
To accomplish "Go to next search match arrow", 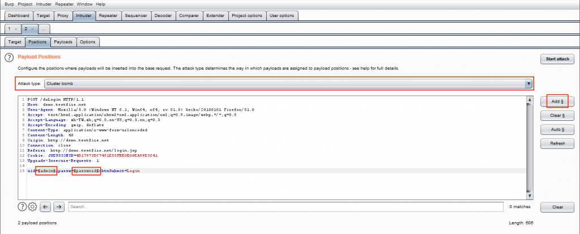I will [x=59, y=207].
